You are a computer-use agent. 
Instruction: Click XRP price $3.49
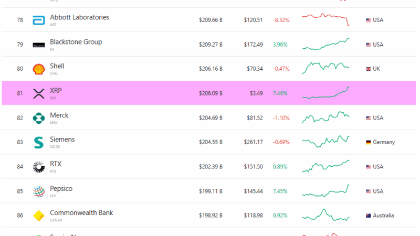point(256,93)
